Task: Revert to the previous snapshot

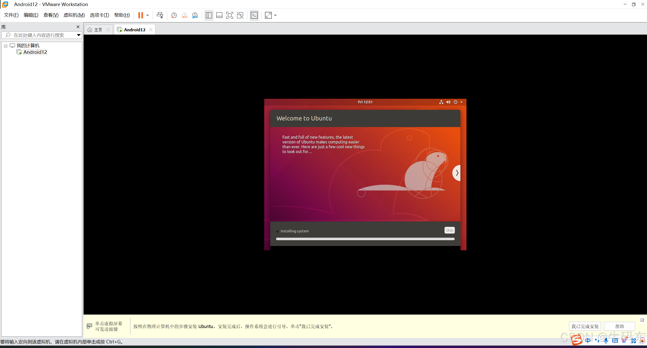Action: [184, 15]
